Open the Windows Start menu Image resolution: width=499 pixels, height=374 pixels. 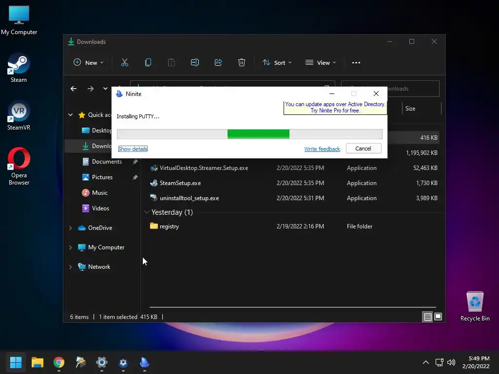click(16, 362)
